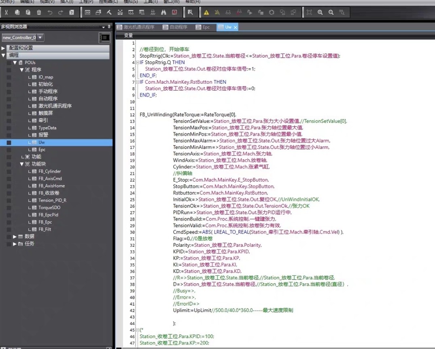Viewport: 435px width, 349px height.
Task: Switch to the 自动程序 tab
Action: point(175,27)
